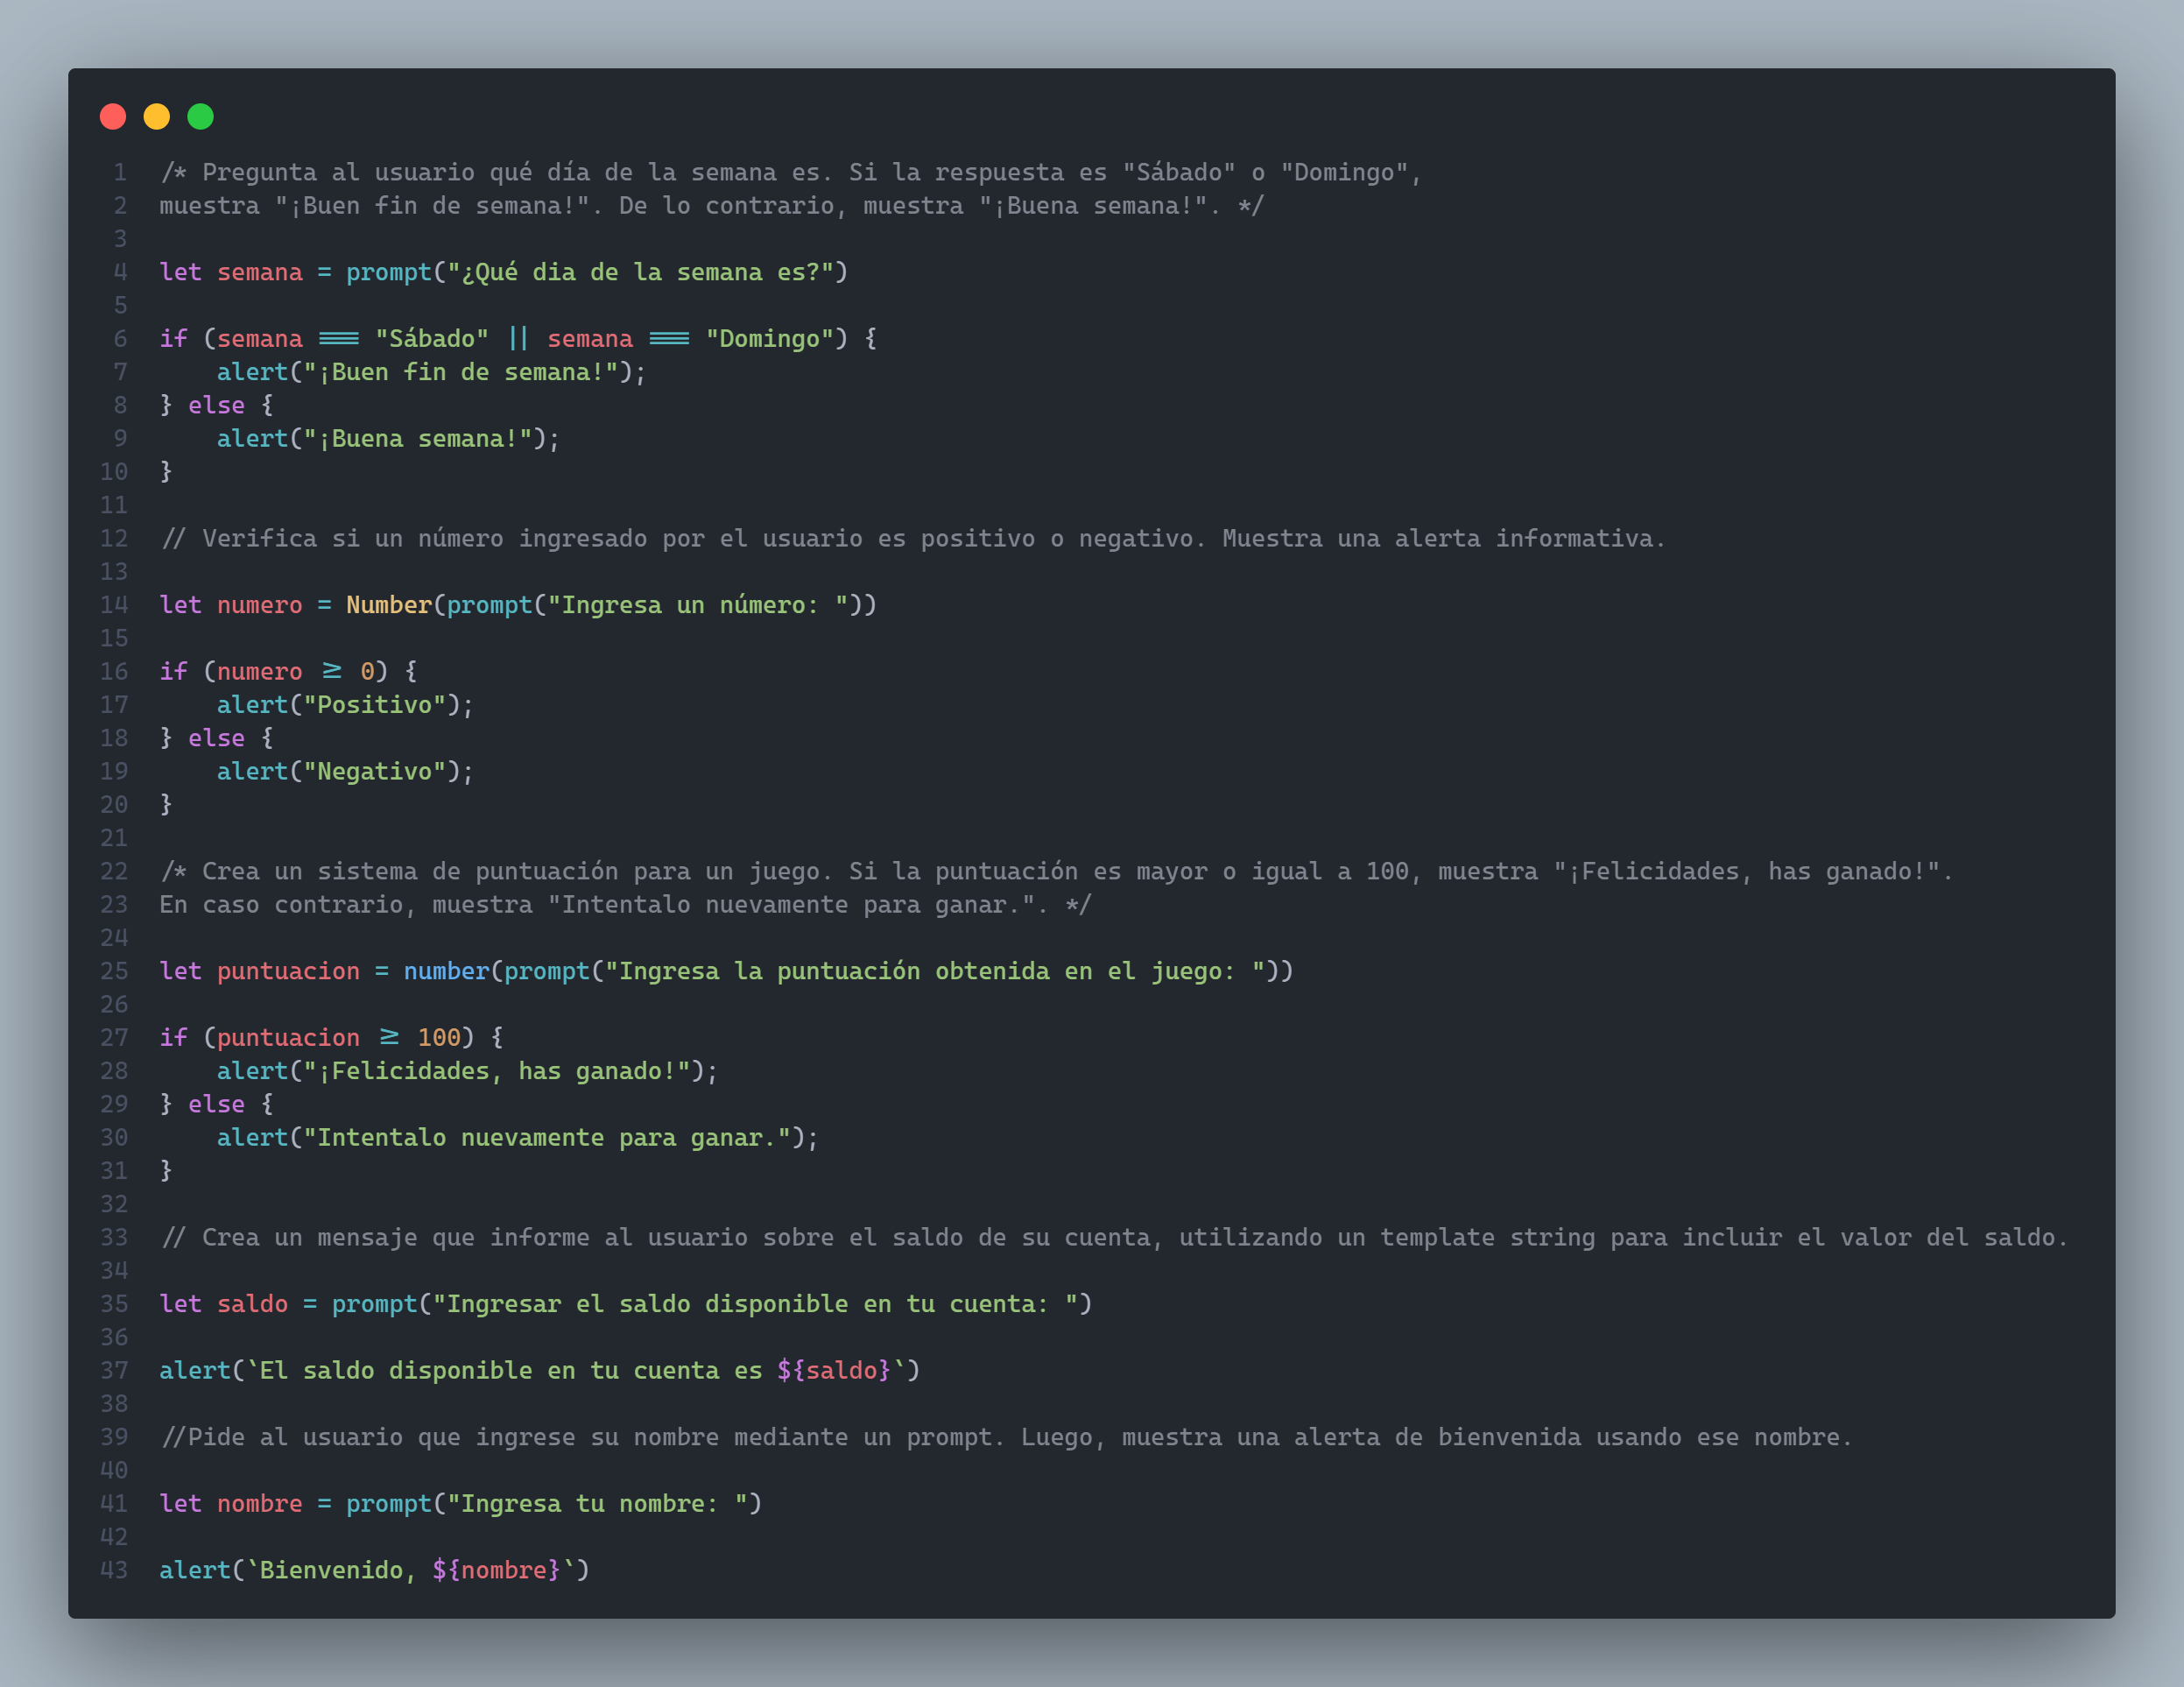2184x1687 pixels.
Task: Click the lowercase 'number' function on line 25
Action: tap(447, 971)
